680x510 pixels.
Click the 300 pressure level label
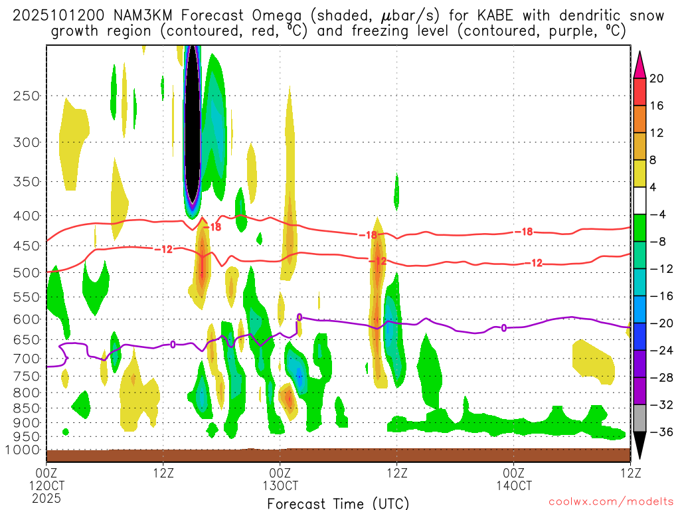[x=27, y=142]
